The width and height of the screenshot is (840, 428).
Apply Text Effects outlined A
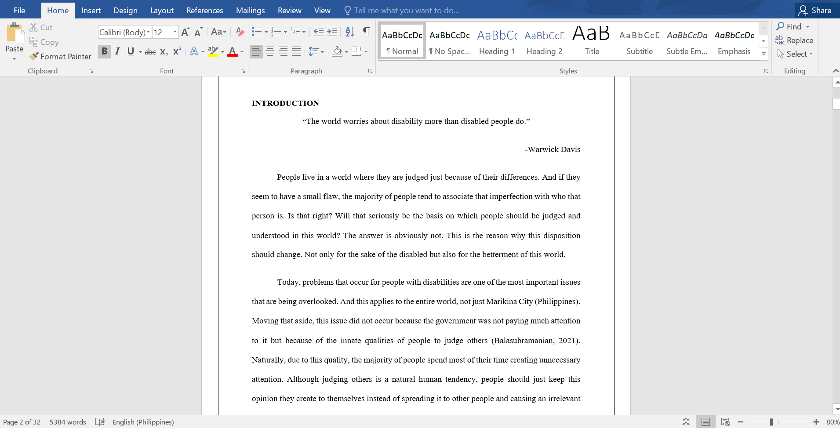(x=194, y=51)
